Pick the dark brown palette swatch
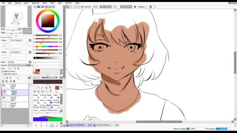 coord(39,71)
